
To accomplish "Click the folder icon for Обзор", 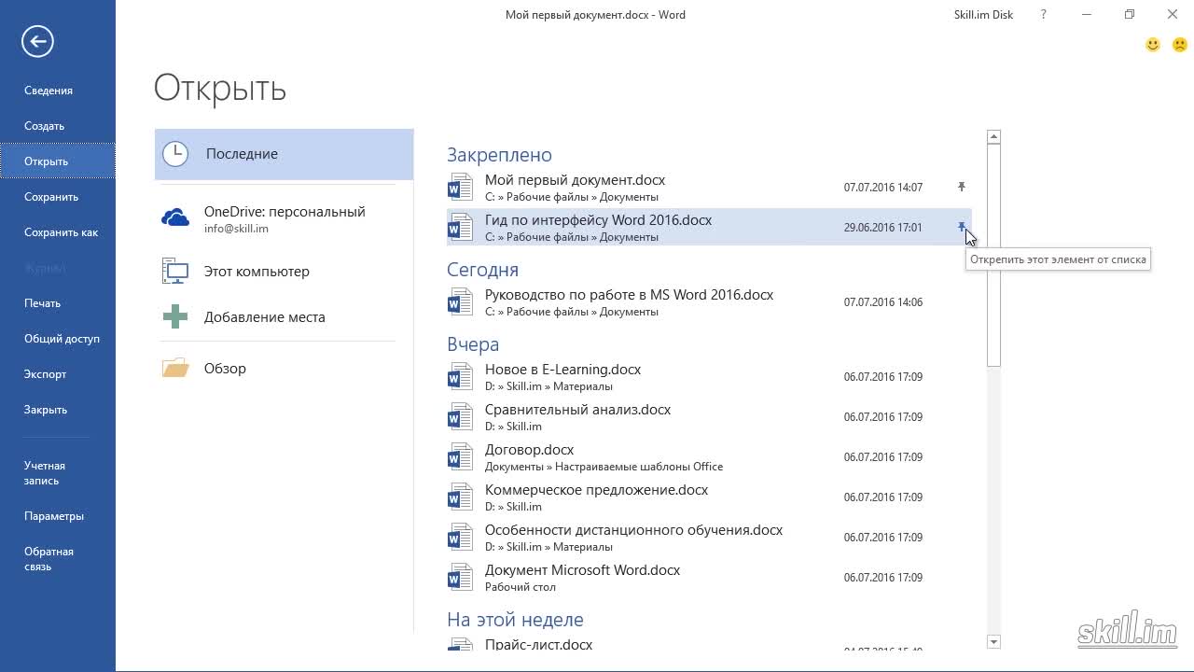I will click(x=175, y=368).
